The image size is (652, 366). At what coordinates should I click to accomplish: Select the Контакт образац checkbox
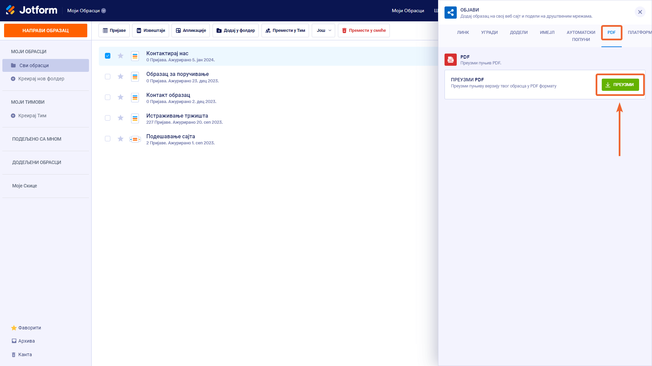pyautogui.click(x=108, y=97)
